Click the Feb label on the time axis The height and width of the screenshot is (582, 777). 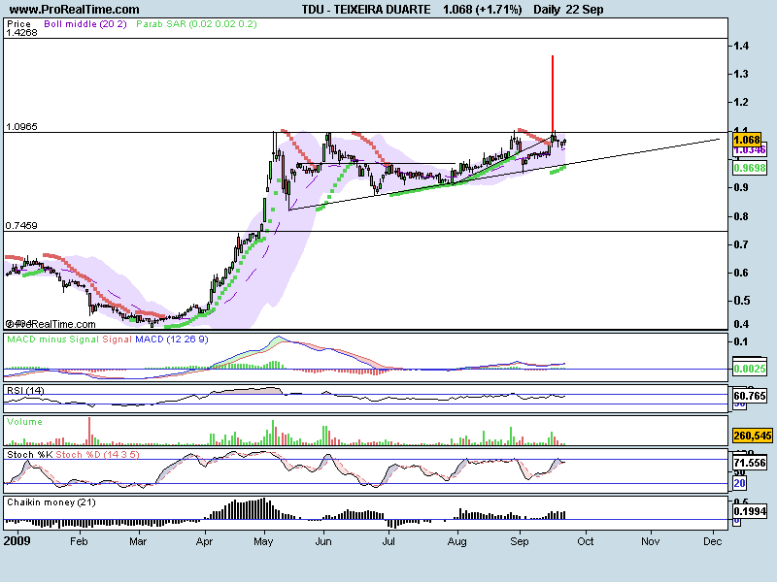tap(79, 541)
